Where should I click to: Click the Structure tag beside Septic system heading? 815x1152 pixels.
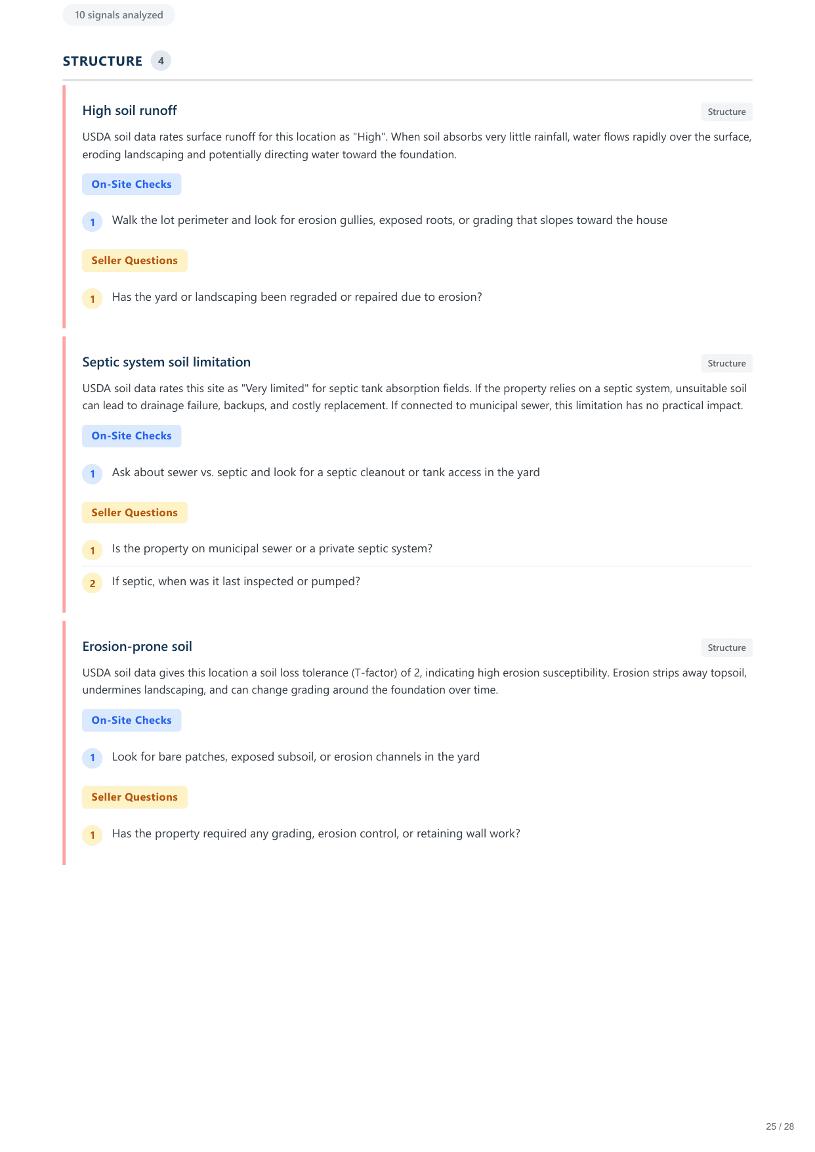[x=726, y=363]
